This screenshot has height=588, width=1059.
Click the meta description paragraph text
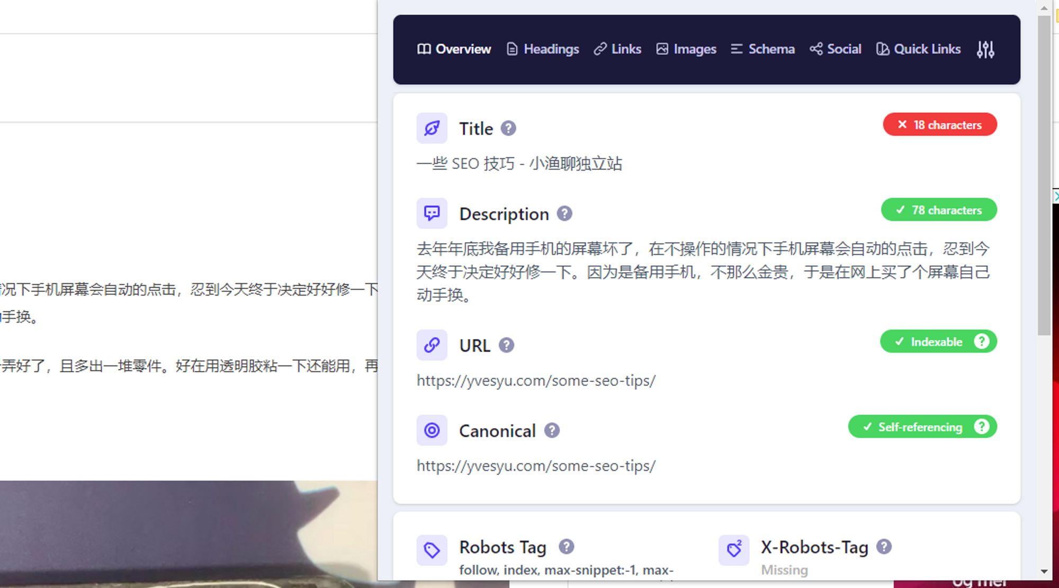click(x=703, y=272)
